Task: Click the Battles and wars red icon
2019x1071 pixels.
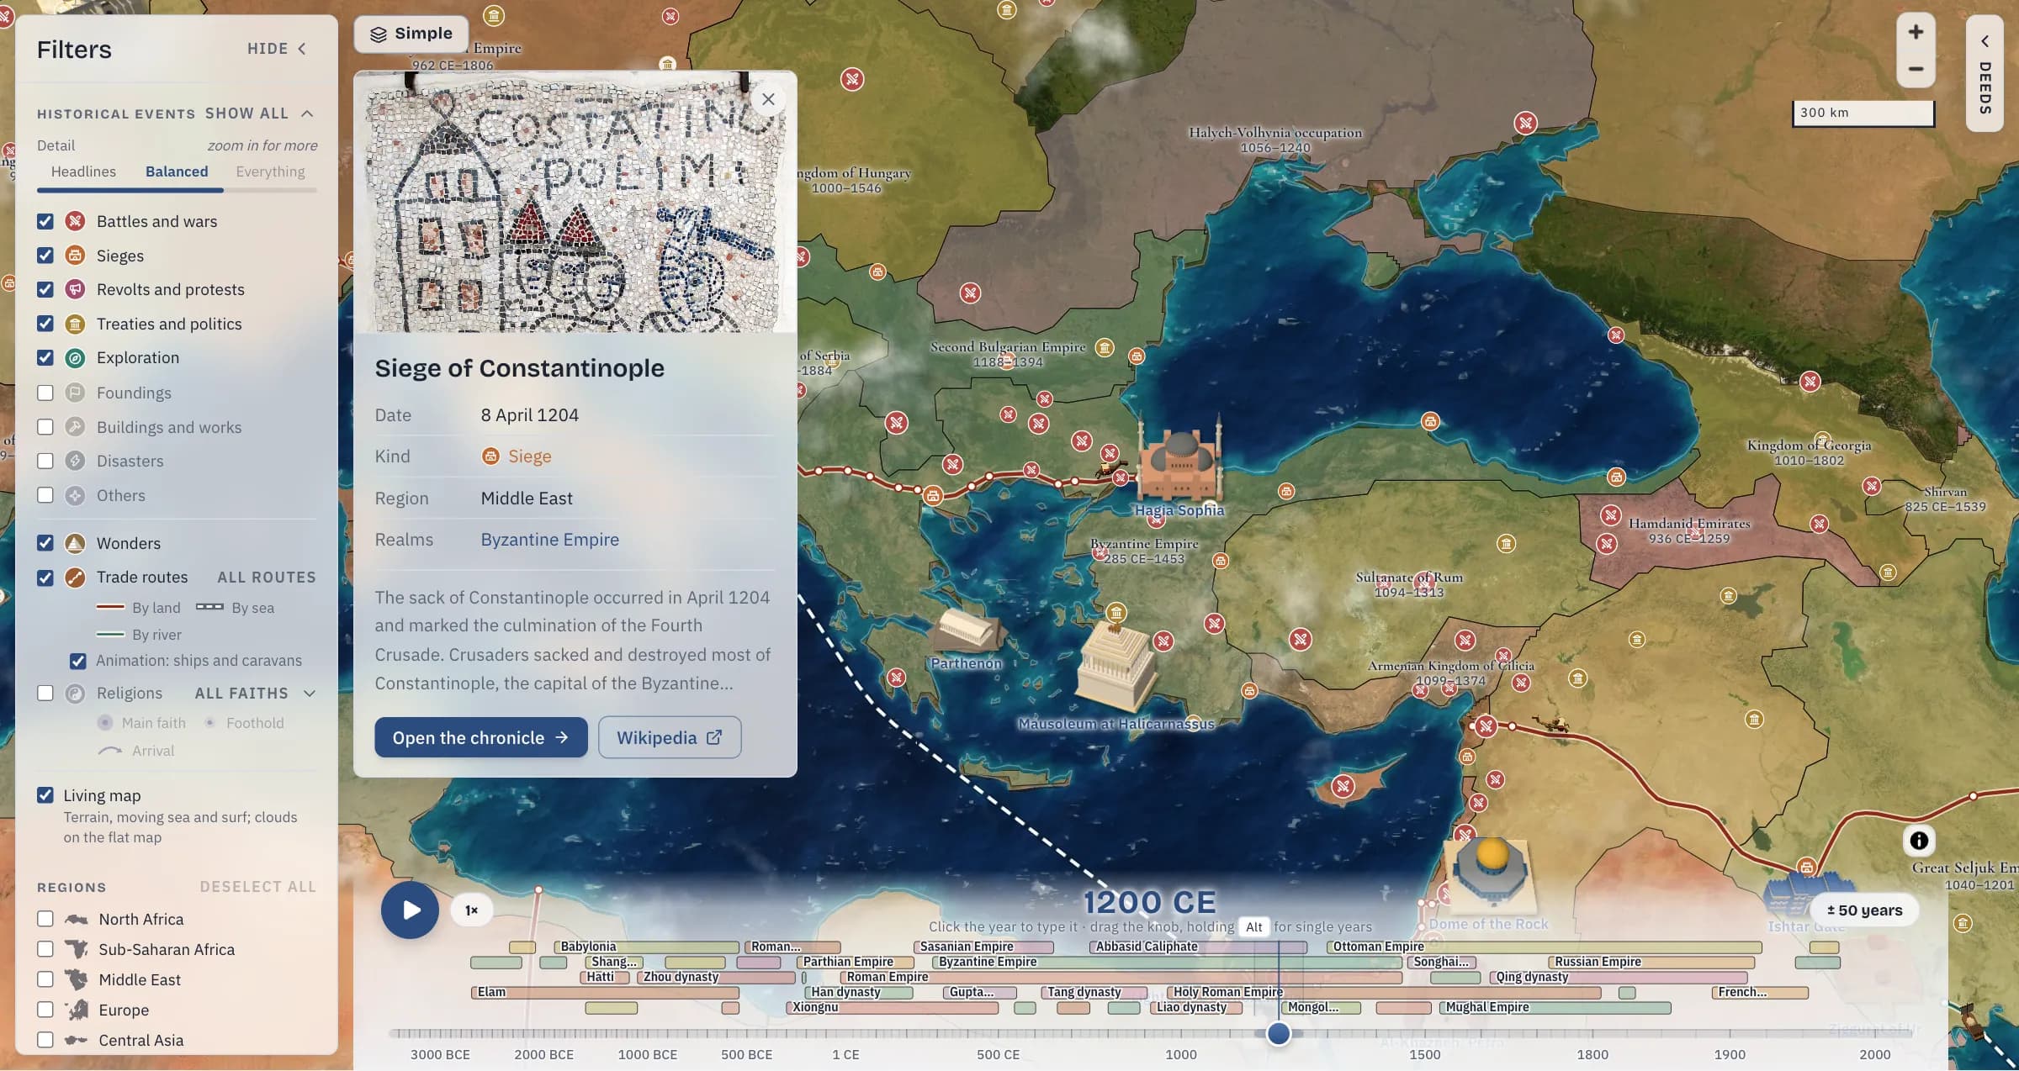Action: (75, 221)
